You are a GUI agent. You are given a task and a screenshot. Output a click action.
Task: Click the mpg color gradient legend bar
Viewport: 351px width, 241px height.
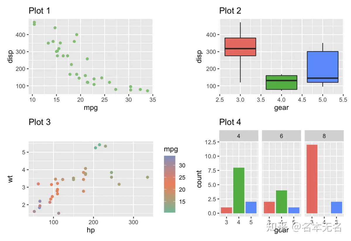click(170, 184)
